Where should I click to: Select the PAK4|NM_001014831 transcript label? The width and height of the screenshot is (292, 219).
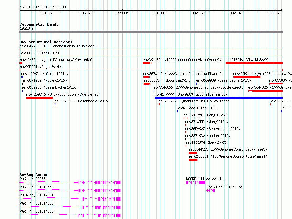(36, 187)
